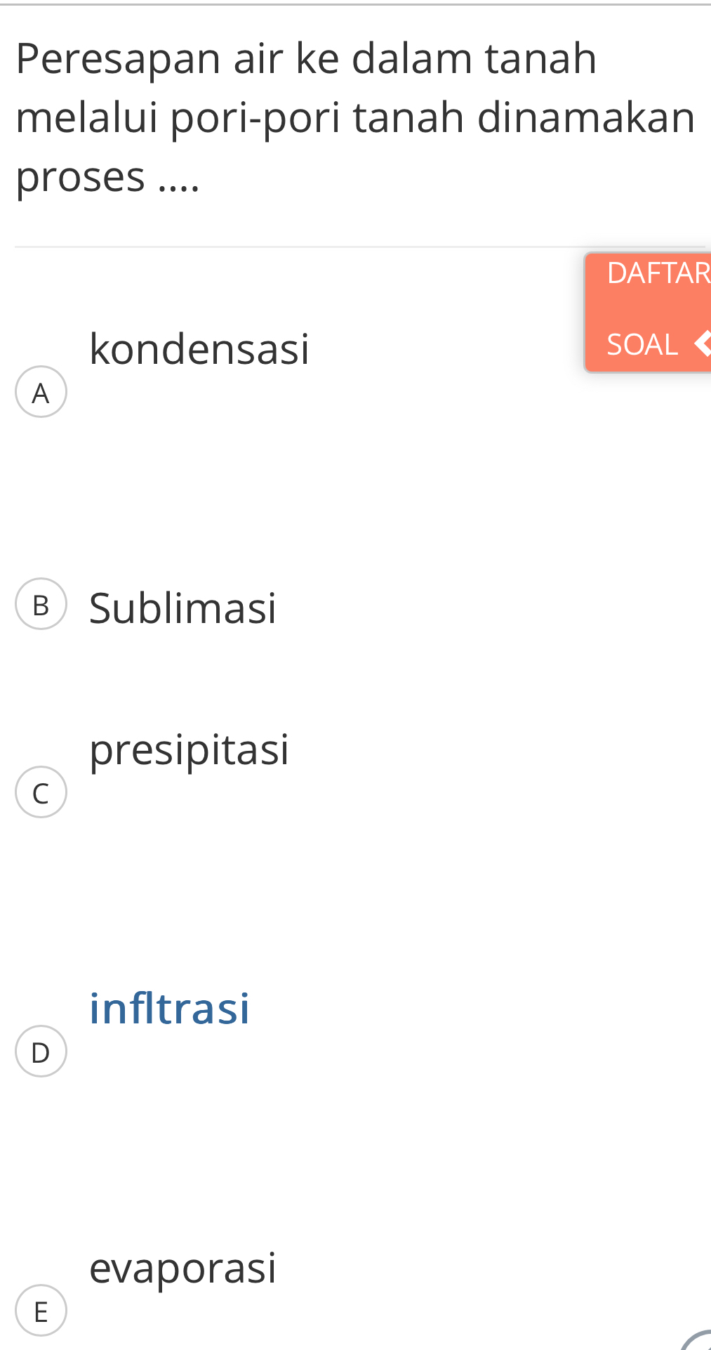711x1350 pixels.
Task: Select radio button B
Action: (41, 604)
